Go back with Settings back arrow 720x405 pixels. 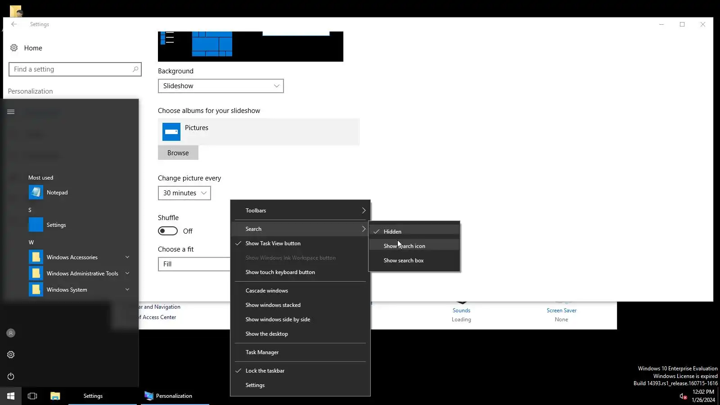(x=14, y=24)
